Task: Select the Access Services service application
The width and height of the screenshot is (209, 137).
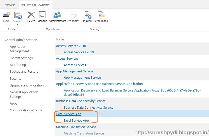Action: [x=67, y=58]
